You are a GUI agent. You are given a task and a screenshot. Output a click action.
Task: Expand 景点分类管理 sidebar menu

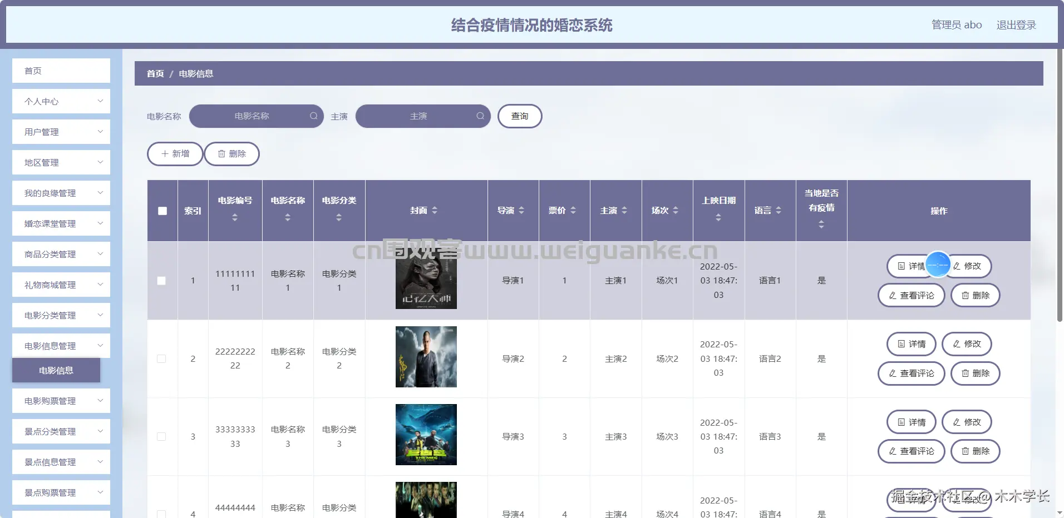(61, 431)
